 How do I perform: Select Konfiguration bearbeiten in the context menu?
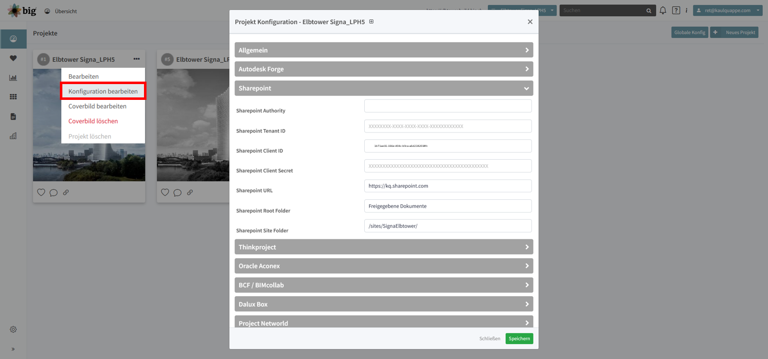(103, 91)
